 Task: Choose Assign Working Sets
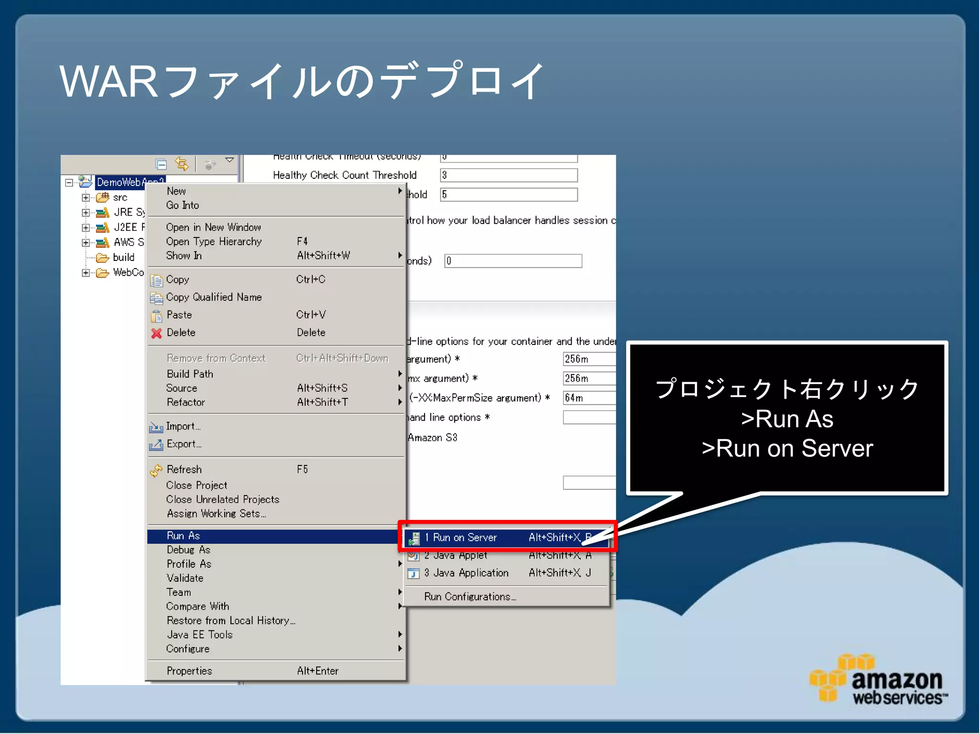coord(276,514)
